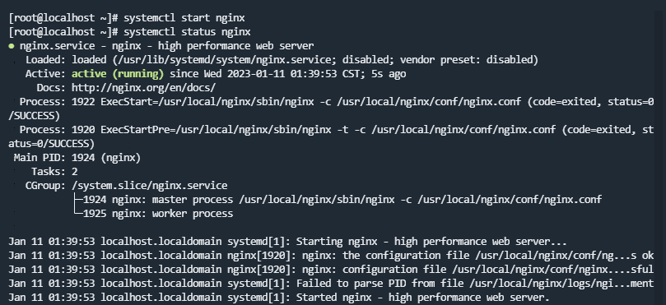The width and height of the screenshot is (666, 305).
Task: Click the green nginx.service status dot
Action: click(x=12, y=46)
